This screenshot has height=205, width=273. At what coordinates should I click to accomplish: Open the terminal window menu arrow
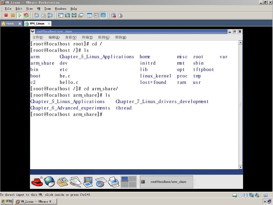click(x=32, y=31)
